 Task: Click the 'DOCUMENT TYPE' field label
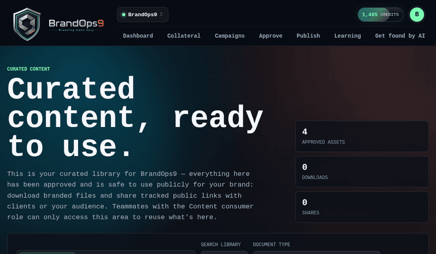point(271,244)
